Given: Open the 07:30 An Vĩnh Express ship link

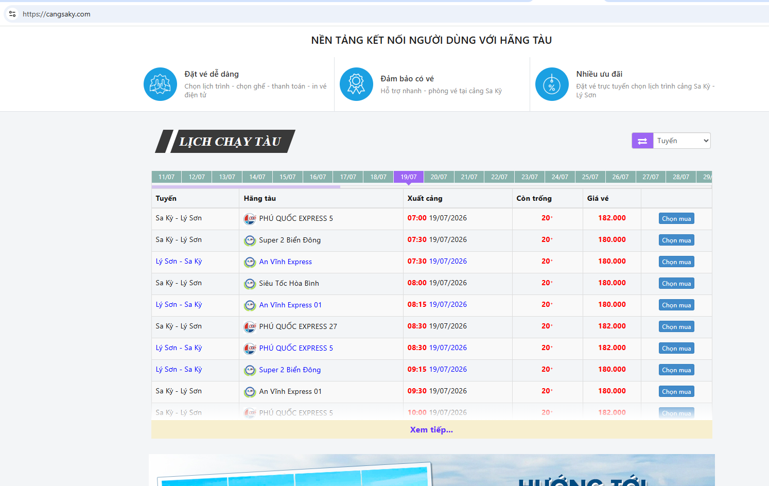Looking at the screenshot, I should coord(285,262).
